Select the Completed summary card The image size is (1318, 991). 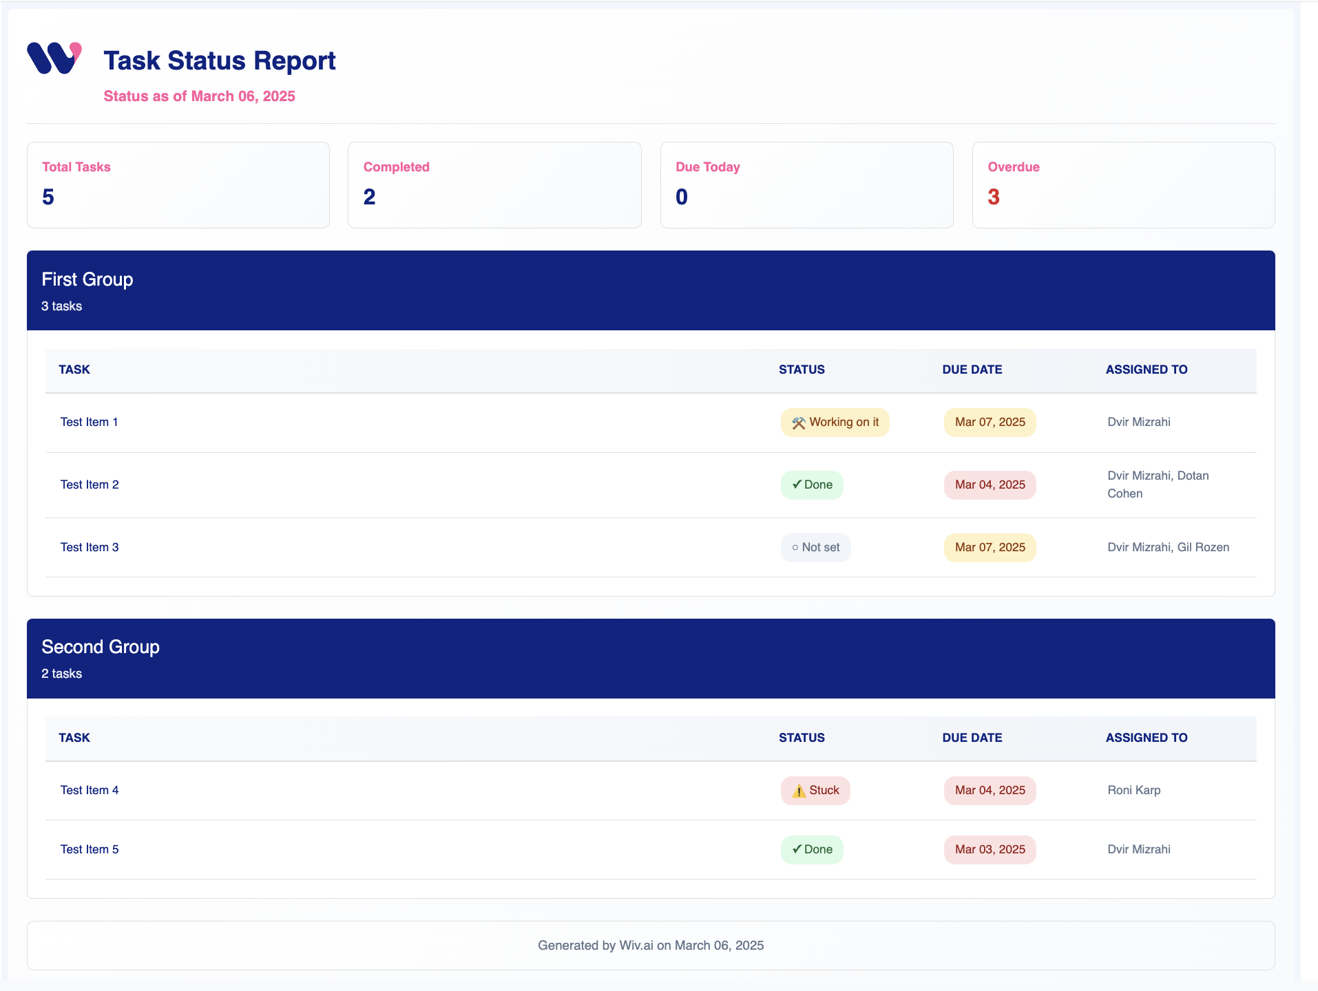click(494, 185)
